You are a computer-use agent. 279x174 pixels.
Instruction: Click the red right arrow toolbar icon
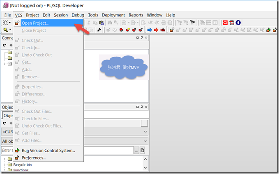pyautogui.click(x=156, y=30)
